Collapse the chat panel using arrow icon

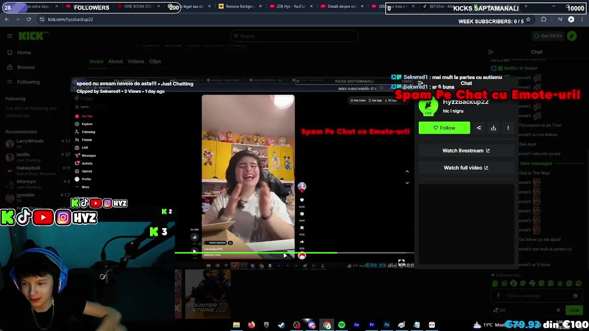pyautogui.click(x=491, y=52)
